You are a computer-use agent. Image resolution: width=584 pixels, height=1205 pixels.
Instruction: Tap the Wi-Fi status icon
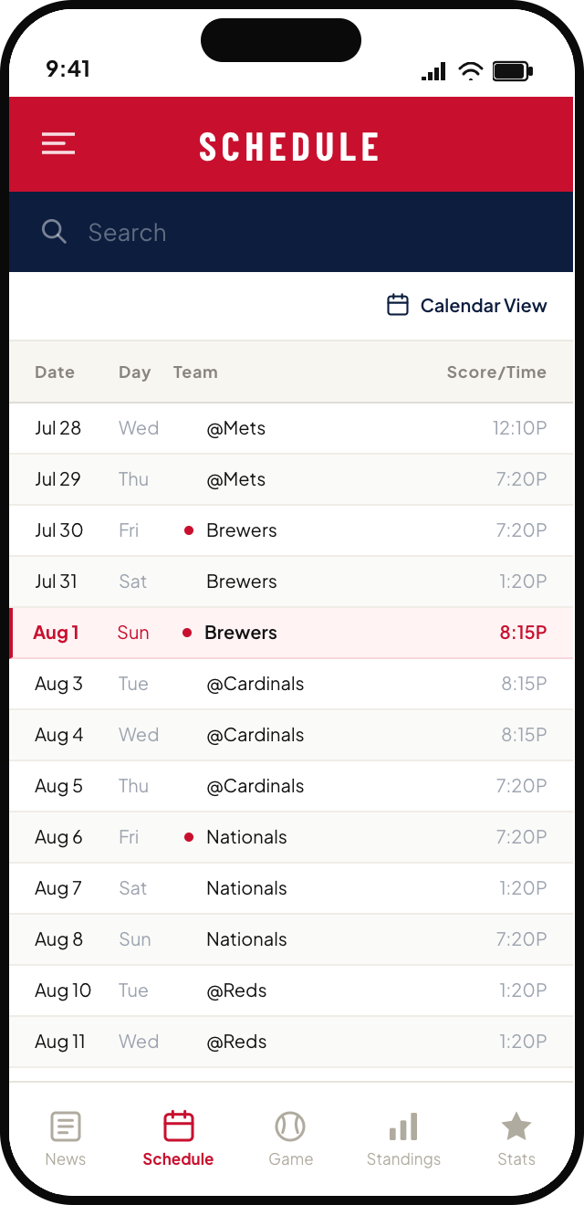point(471,71)
